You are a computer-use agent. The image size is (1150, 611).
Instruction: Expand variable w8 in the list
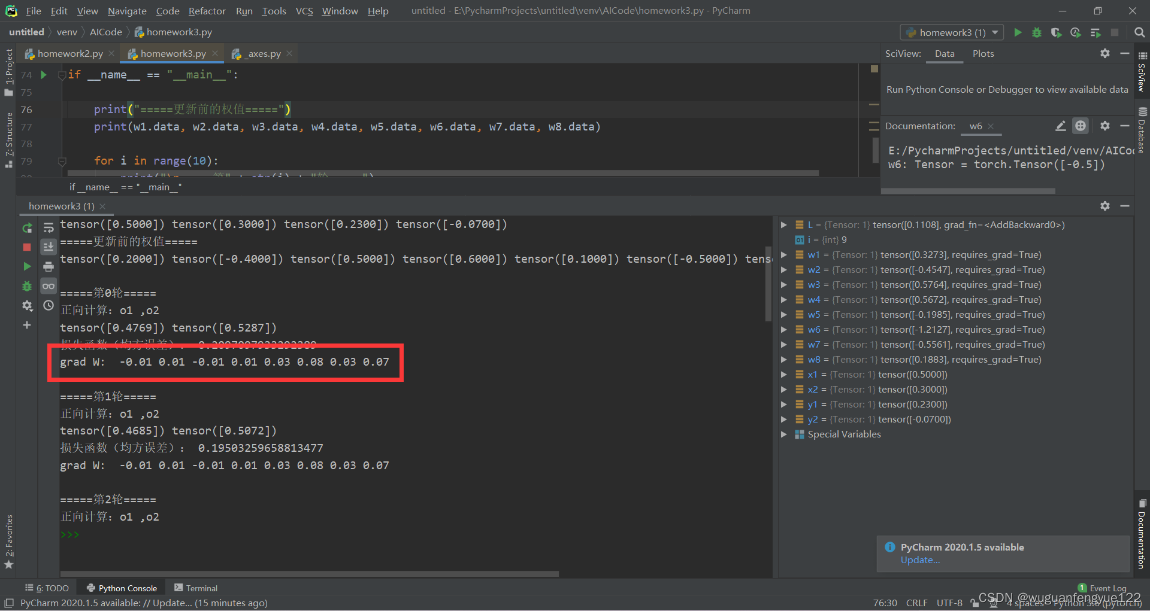[783, 360]
